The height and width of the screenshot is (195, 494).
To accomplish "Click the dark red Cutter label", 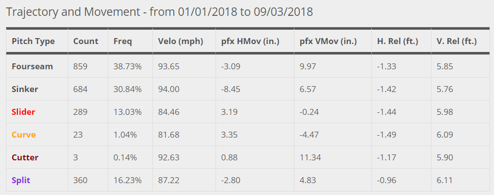I will pyautogui.click(x=25, y=157).
